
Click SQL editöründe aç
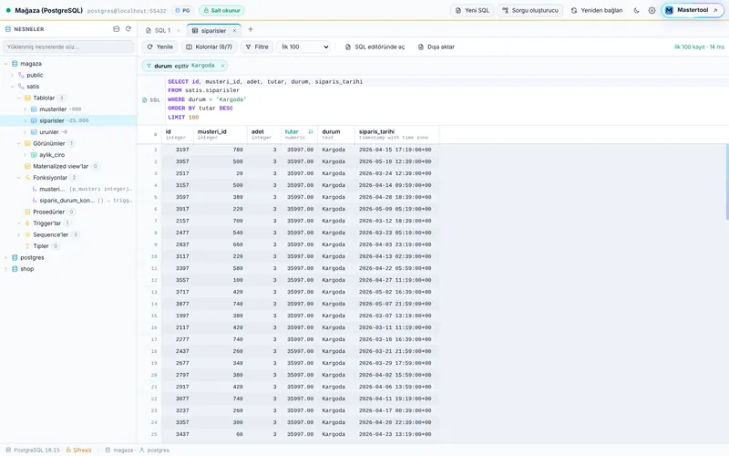(x=375, y=47)
